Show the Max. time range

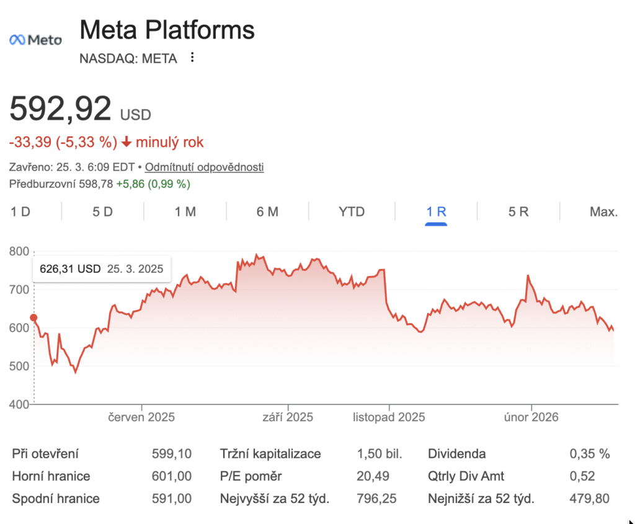pos(603,211)
